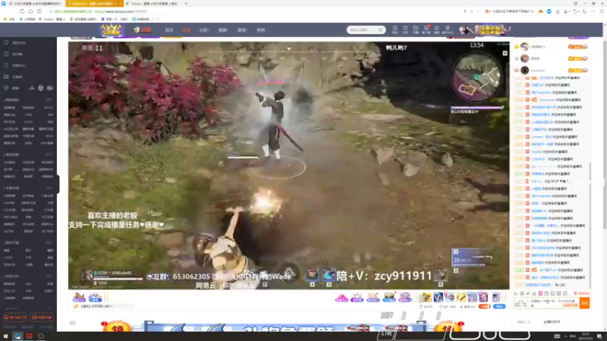Viewport: 607px width, 341px height.
Task: Switch to the third browser tab
Action: (154, 4)
